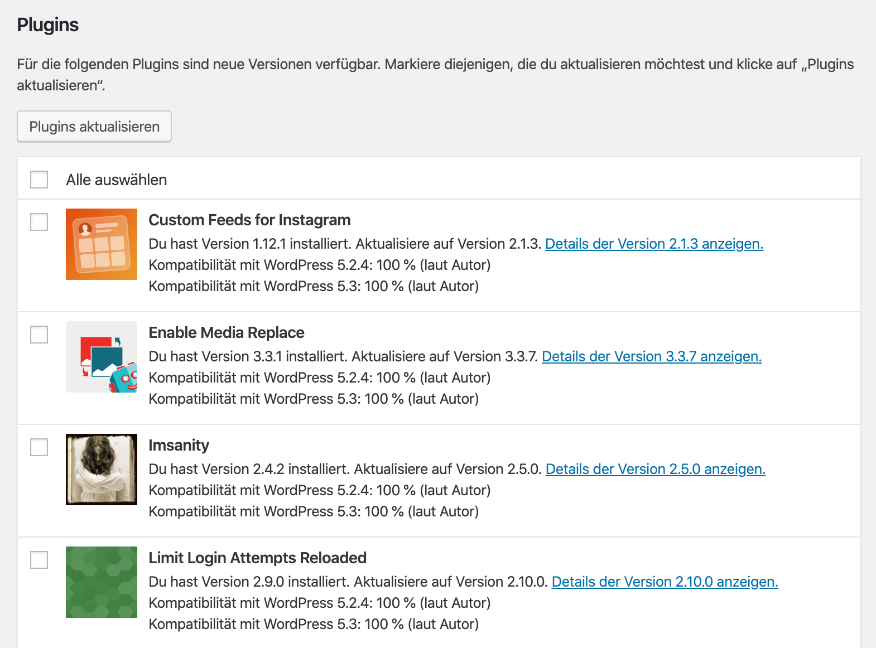Click the Custom Feeds for Instagram plugin icon
The height and width of the screenshot is (648, 876).
(102, 244)
